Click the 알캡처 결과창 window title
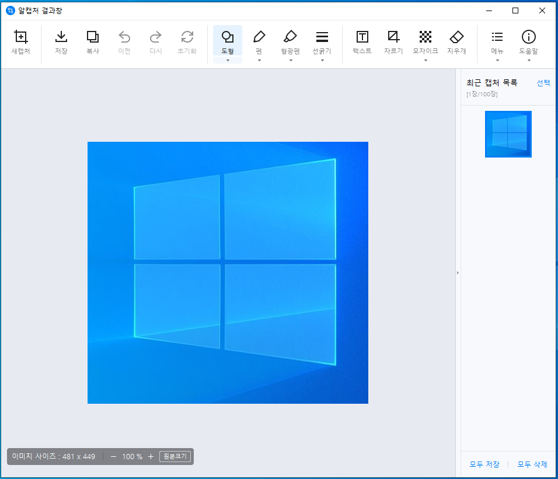The height and width of the screenshot is (479, 558). 40,11
